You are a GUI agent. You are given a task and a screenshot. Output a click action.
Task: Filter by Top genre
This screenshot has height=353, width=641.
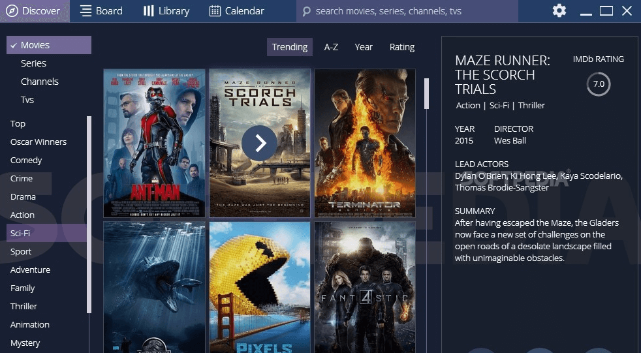pyautogui.click(x=18, y=124)
